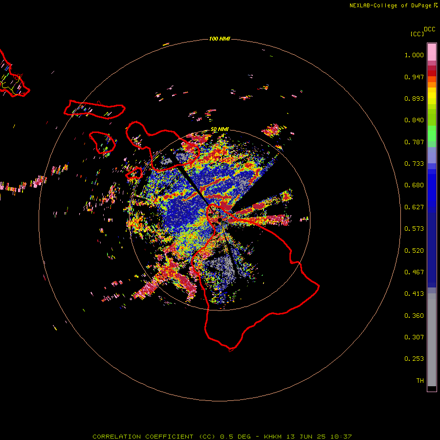Screen dimensions: 440x440
Task: Click the 0.947 color scale value
Action: pyautogui.click(x=414, y=77)
